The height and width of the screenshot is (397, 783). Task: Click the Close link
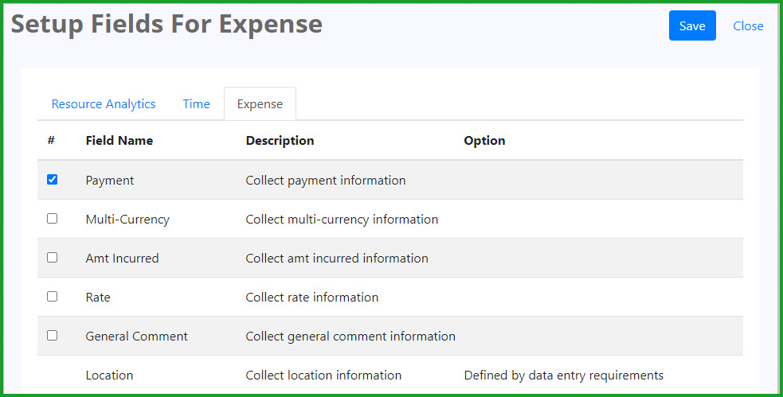pyautogui.click(x=748, y=26)
